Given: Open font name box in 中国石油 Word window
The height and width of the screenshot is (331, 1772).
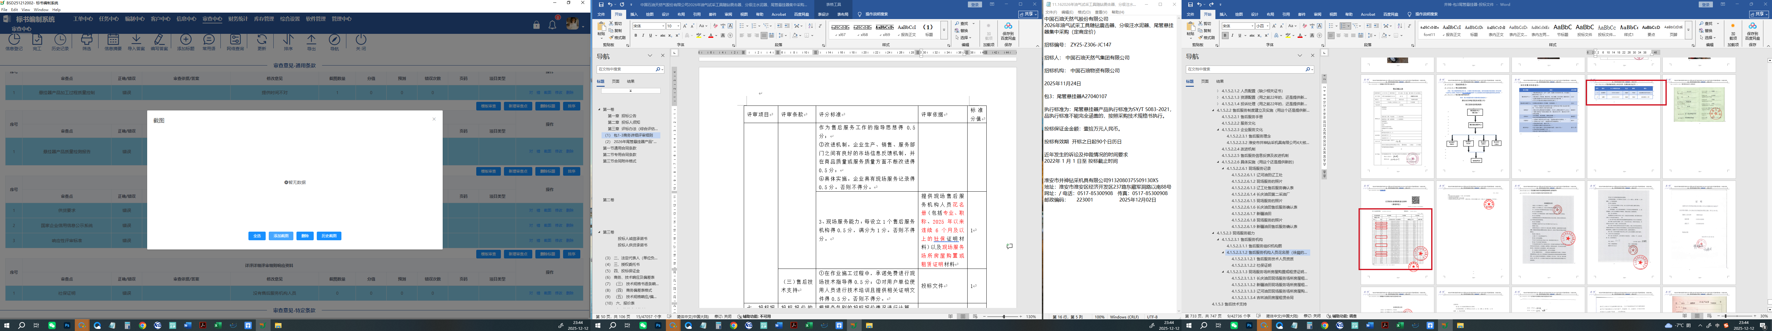Looking at the screenshot, I should coord(648,26).
